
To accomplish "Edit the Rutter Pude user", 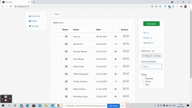I will (124, 66).
